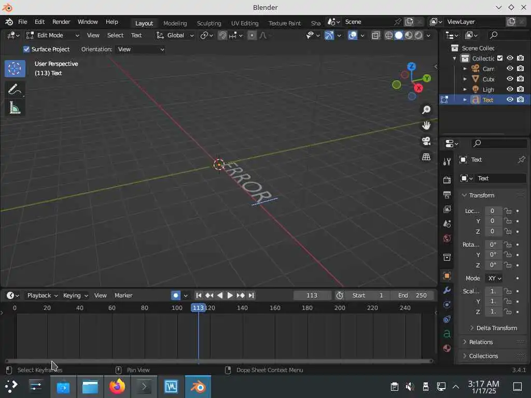The width and height of the screenshot is (531, 398).
Task: Click the pan hand icon in the viewport
Action: 426,125
